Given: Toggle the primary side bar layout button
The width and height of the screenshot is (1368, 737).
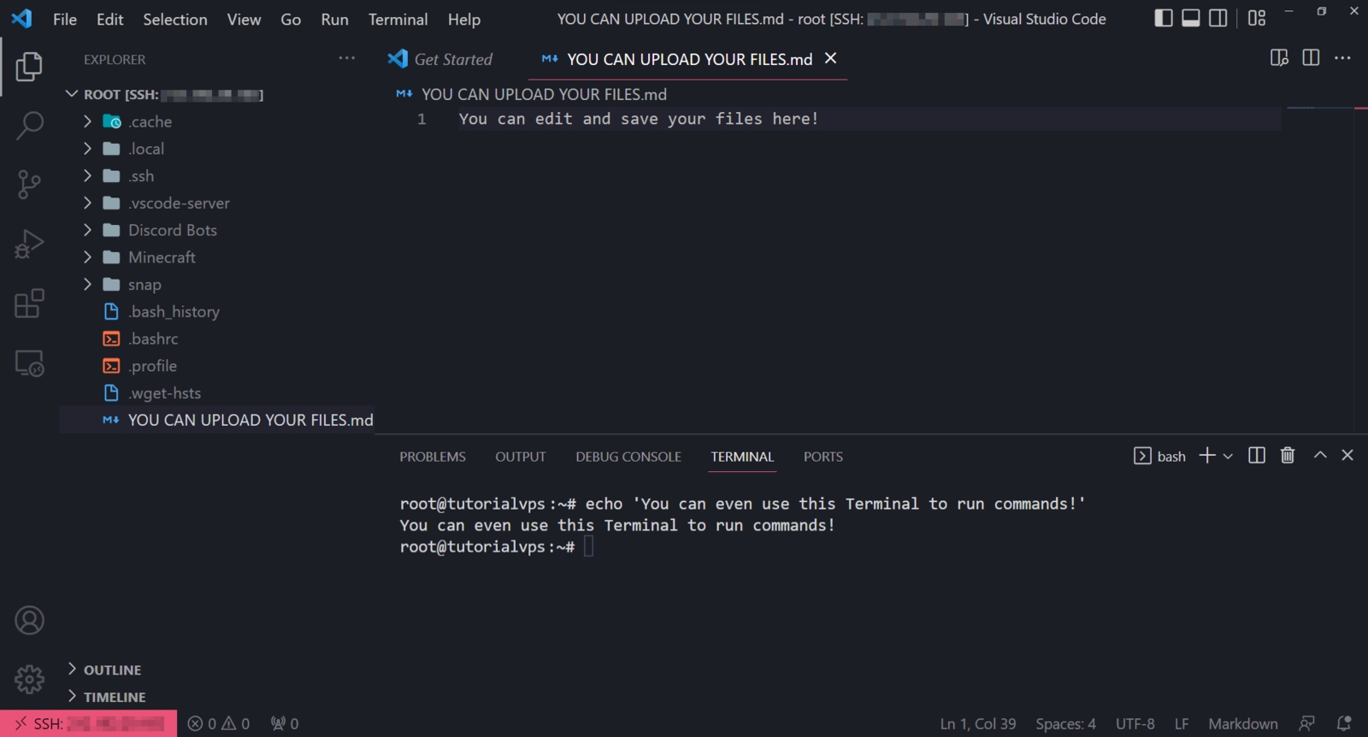Looking at the screenshot, I should [1163, 18].
